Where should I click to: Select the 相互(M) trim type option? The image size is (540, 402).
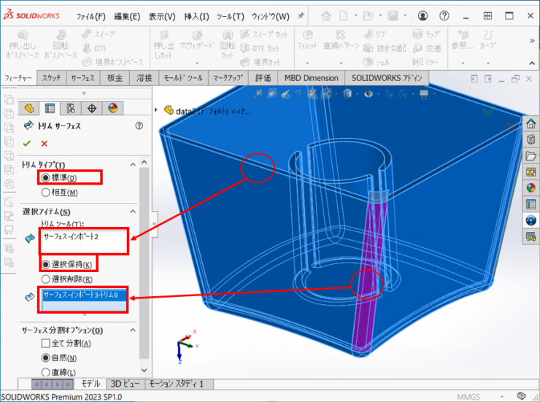(x=46, y=193)
